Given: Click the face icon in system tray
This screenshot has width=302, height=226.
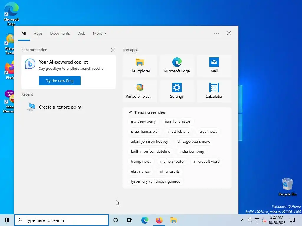Looking at the screenshot, I should tap(250, 220).
